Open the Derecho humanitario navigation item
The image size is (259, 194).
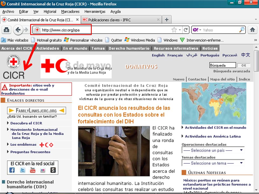pos(129,48)
